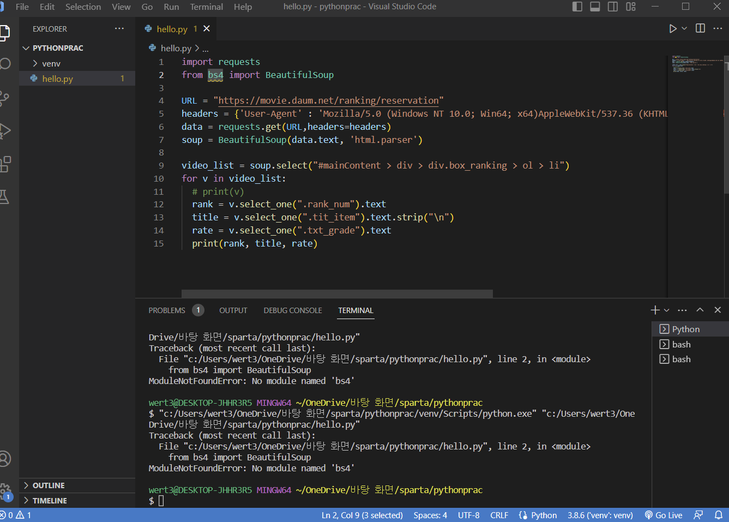Toggle the bottom Panel layout

[595, 7]
